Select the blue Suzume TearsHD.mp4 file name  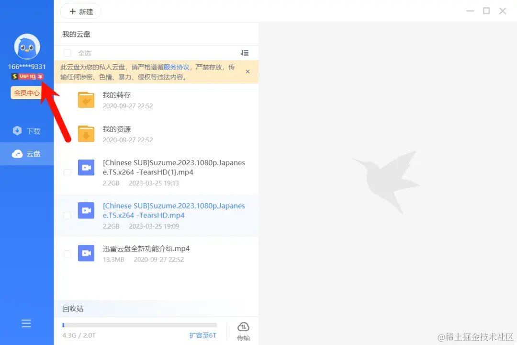pyautogui.click(x=174, y=210)
